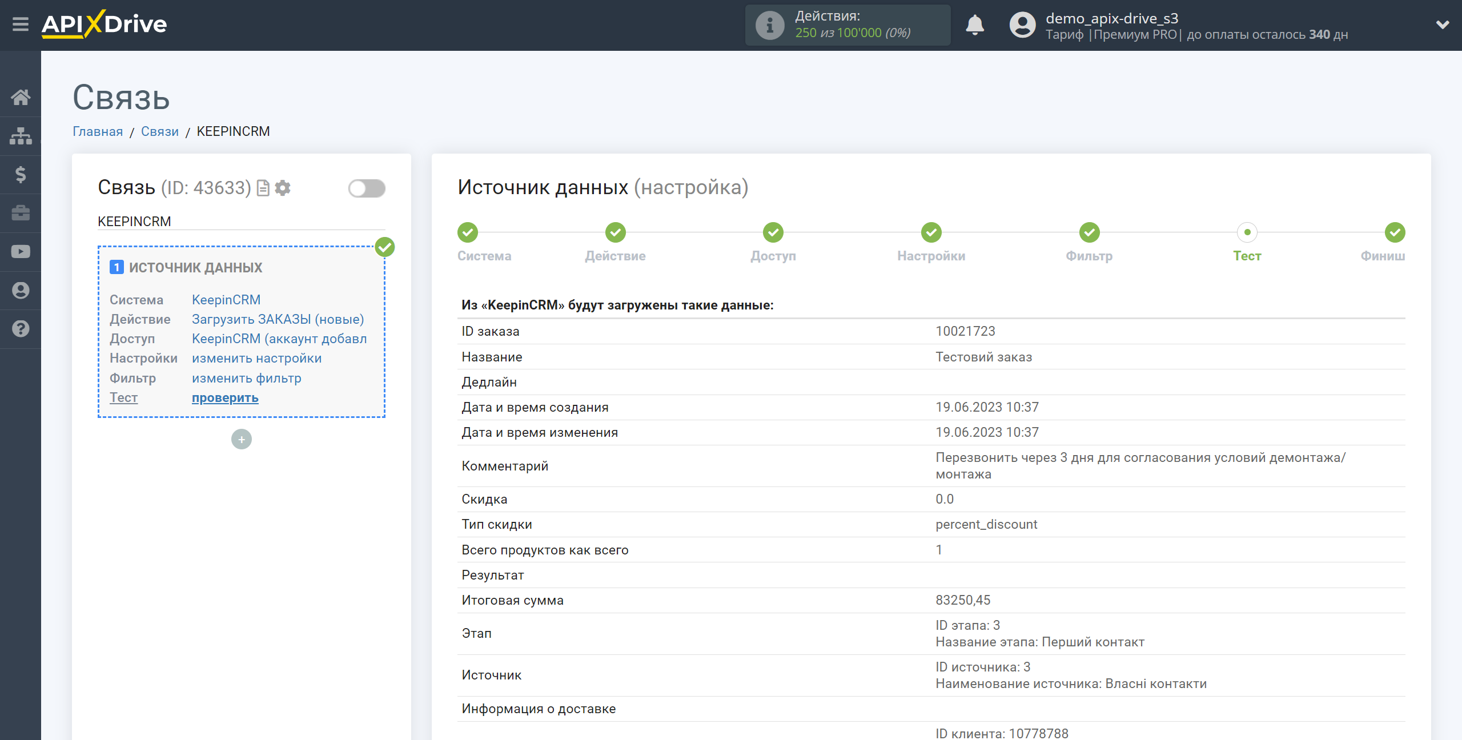Click the add step plus button
Viewport: 1462px width, 740px height.
[242, 439]
